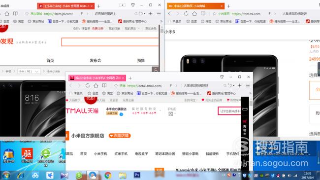Click 收藏店铺 button on Tmall store
The width and height of the screenshot is (320, 180).
pos(120,136)
